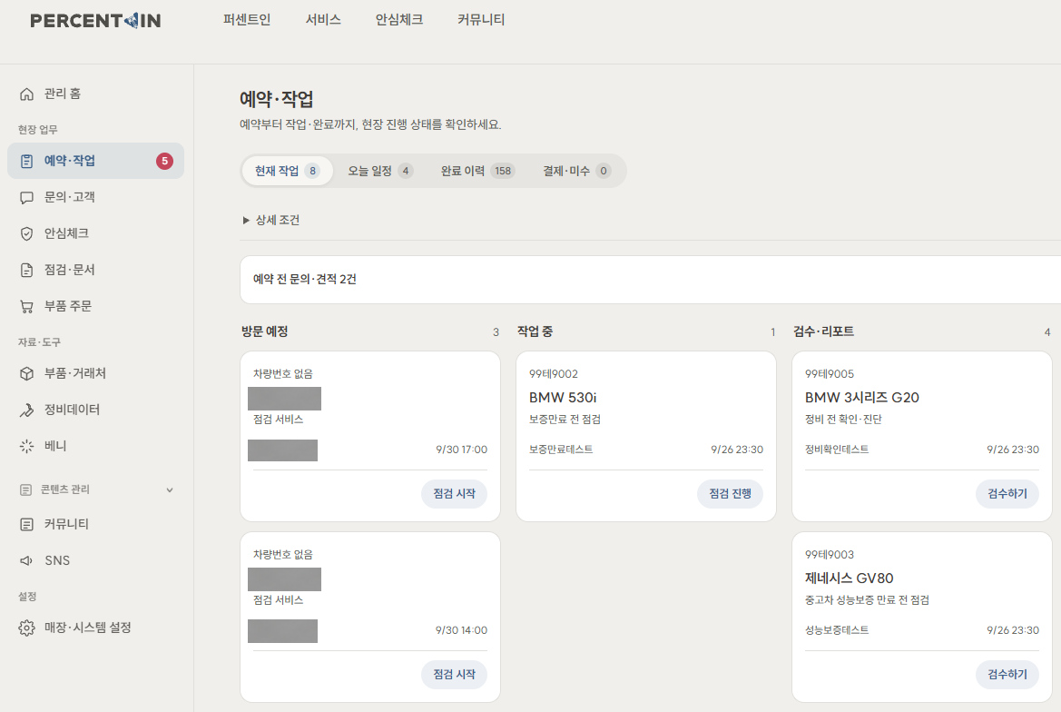Click 점검 진행 on the BMW 530i card
This screenshot has height=712, width=1061.
(730, 493)
